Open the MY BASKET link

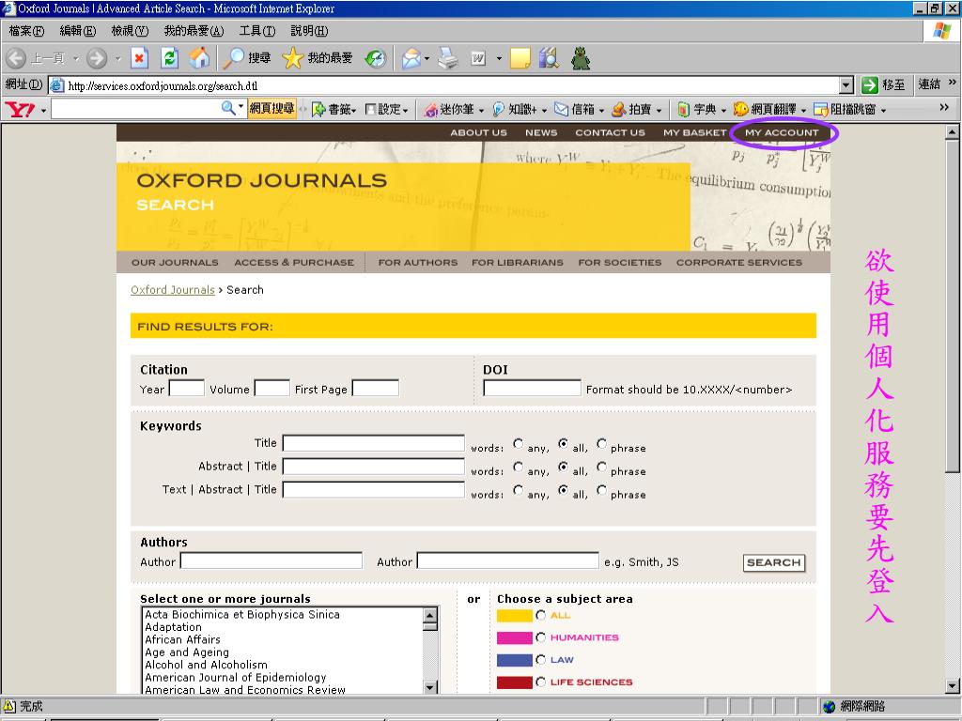(694, 132)
